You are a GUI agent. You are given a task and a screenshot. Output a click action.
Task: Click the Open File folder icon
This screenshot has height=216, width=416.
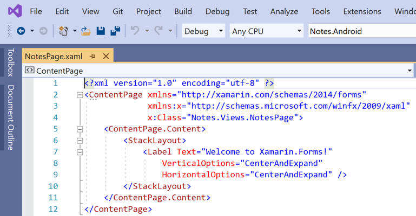[85, 31]
